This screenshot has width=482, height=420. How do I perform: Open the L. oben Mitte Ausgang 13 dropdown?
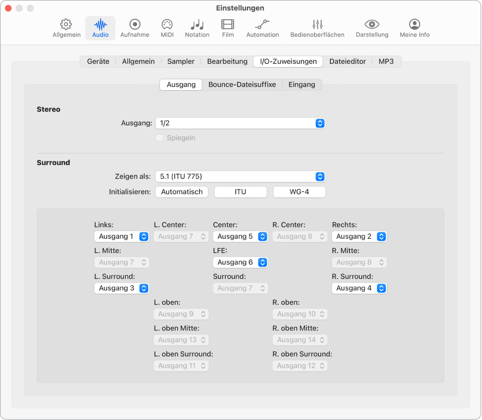point(181,340)
